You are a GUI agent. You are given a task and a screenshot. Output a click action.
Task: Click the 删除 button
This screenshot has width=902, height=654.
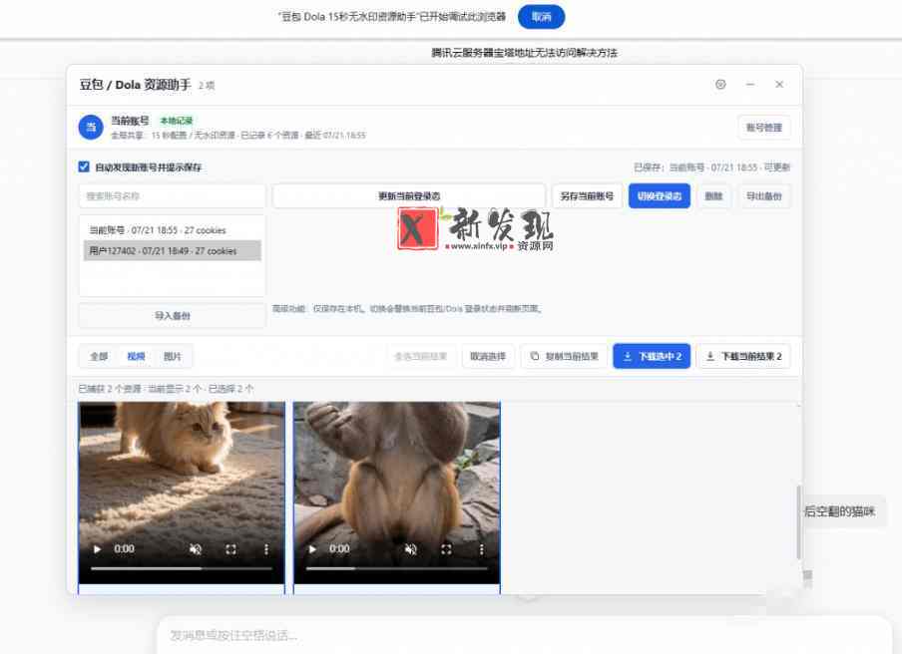[713, 196]
